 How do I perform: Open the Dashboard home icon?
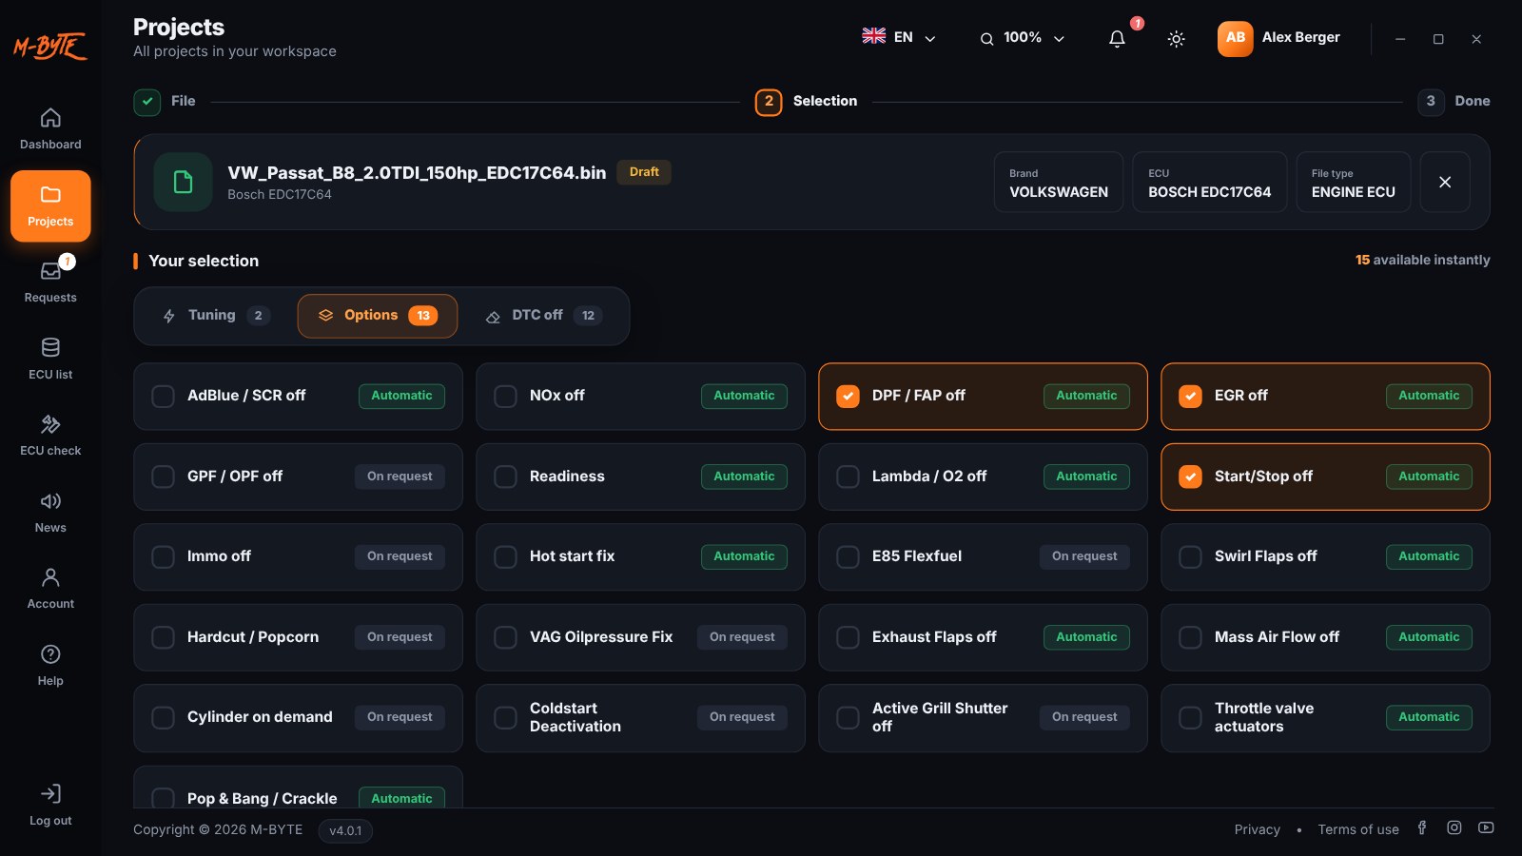[x=50, y=118]
